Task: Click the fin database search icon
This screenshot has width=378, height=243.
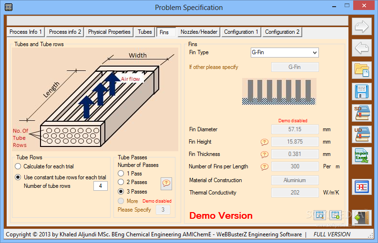Action: pos(320,215)
